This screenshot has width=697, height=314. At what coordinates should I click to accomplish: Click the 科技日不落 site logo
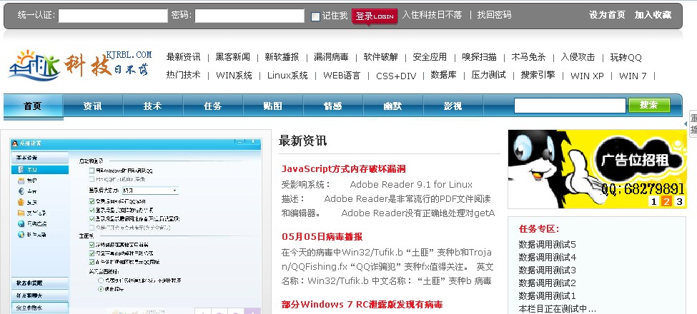pyautogui.click(x=80, y=66)
